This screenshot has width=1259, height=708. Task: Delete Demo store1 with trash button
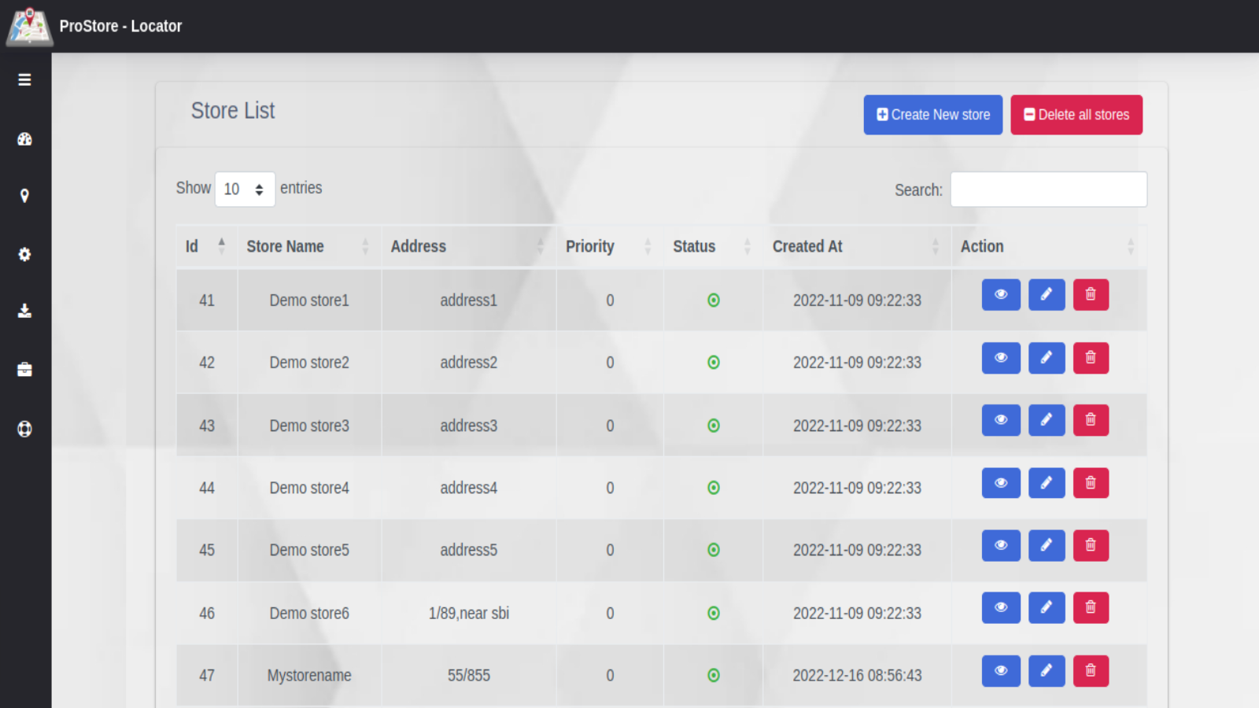pos(1091,295)
